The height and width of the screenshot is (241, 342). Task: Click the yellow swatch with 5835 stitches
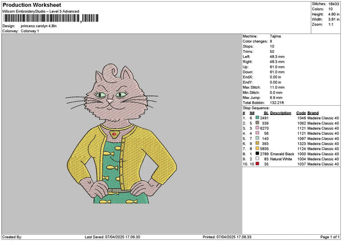(x=258, y=148)
